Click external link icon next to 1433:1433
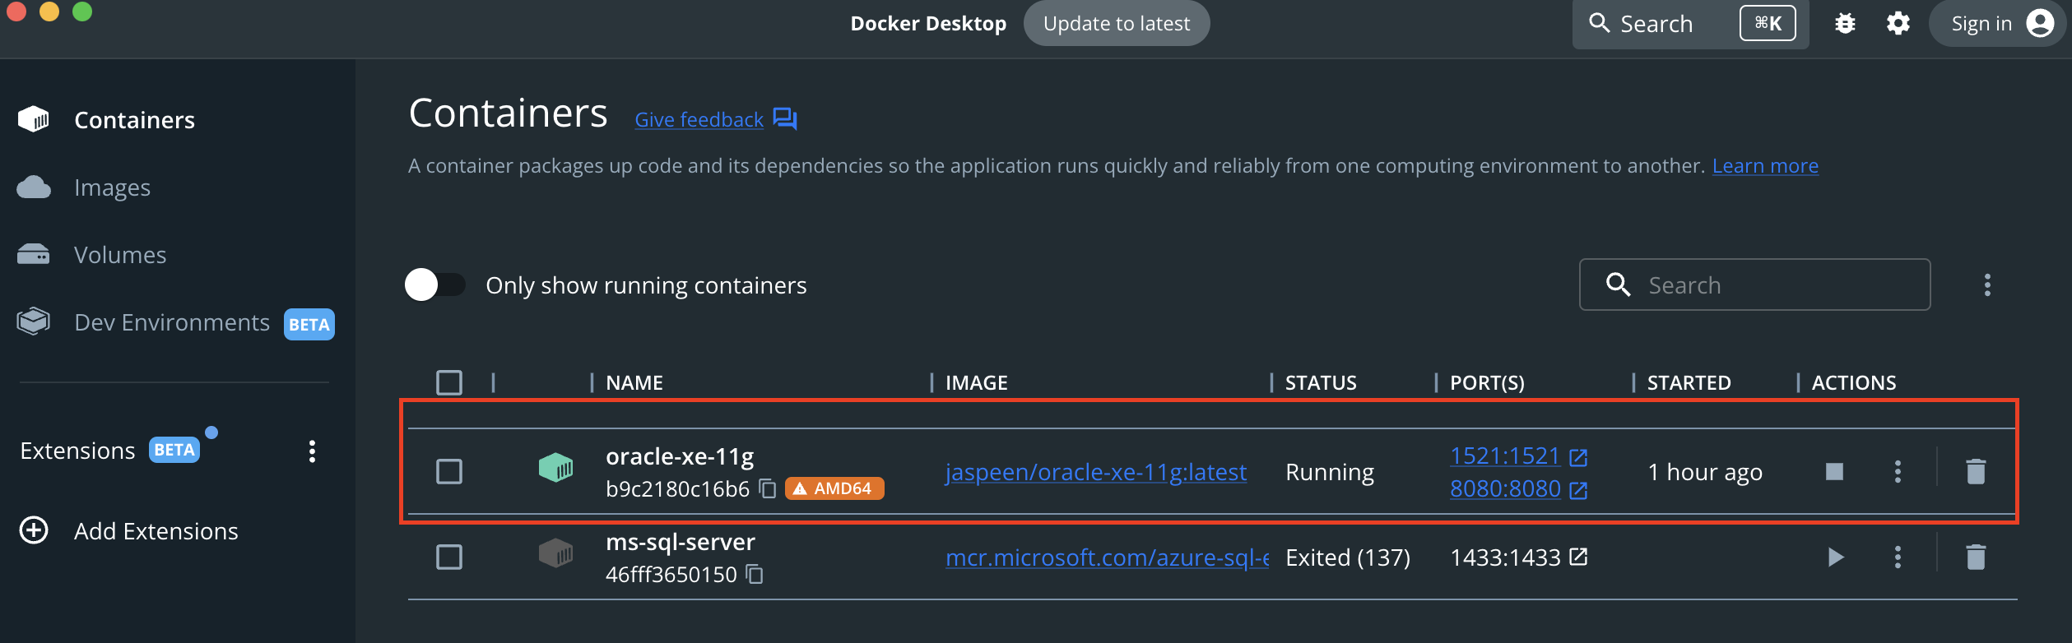The image size is (2072, 643). coord(1578,557)
